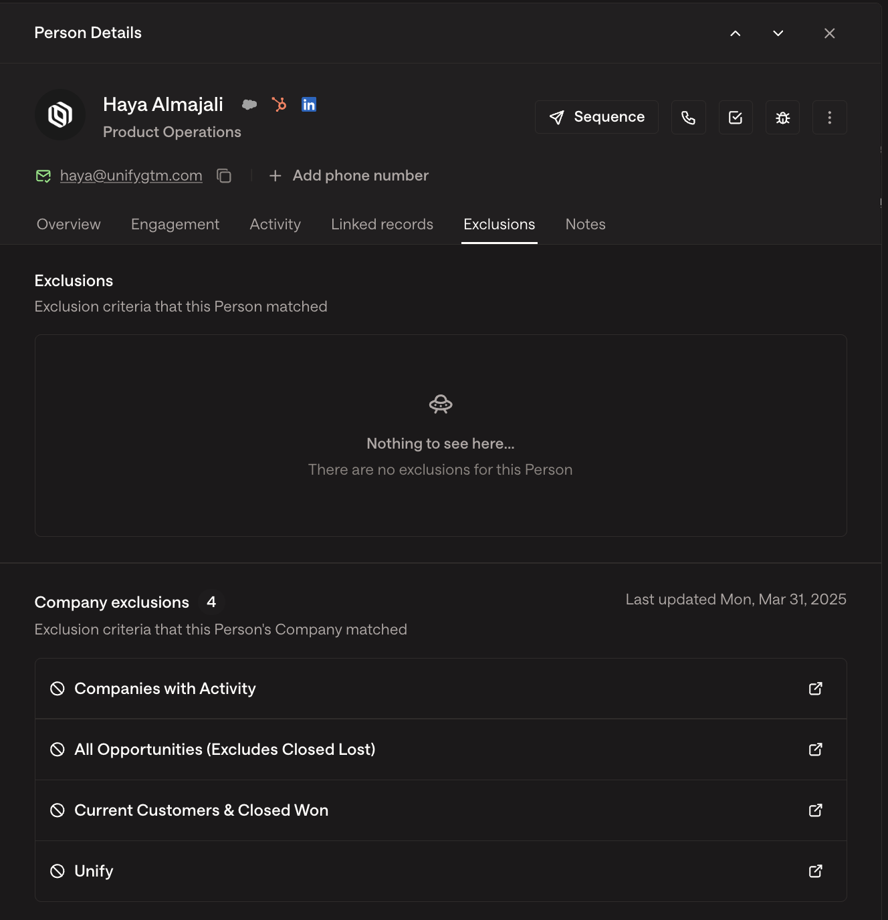888x920 pixels.
Task: Go to previous person with up chevron
Action: pyautogui.click(x=736, y=33)
